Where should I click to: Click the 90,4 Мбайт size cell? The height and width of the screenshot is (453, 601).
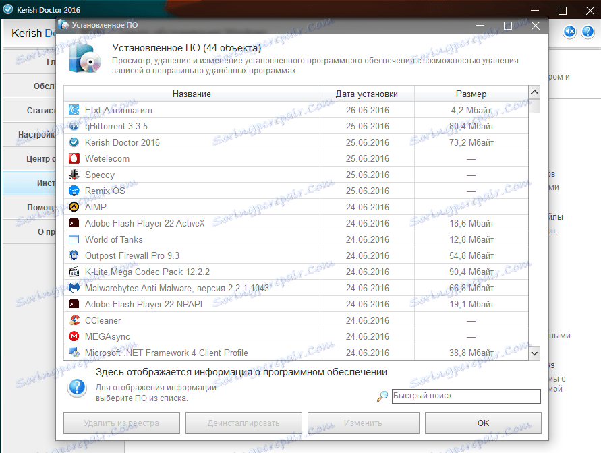click(x=471, y=272)
